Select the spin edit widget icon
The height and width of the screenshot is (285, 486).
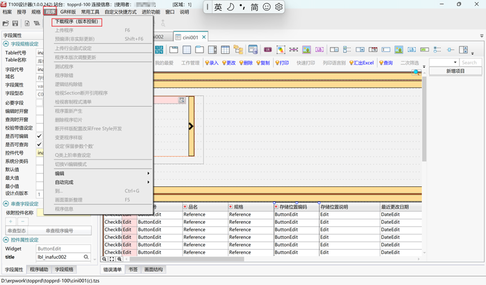[464, 49]
